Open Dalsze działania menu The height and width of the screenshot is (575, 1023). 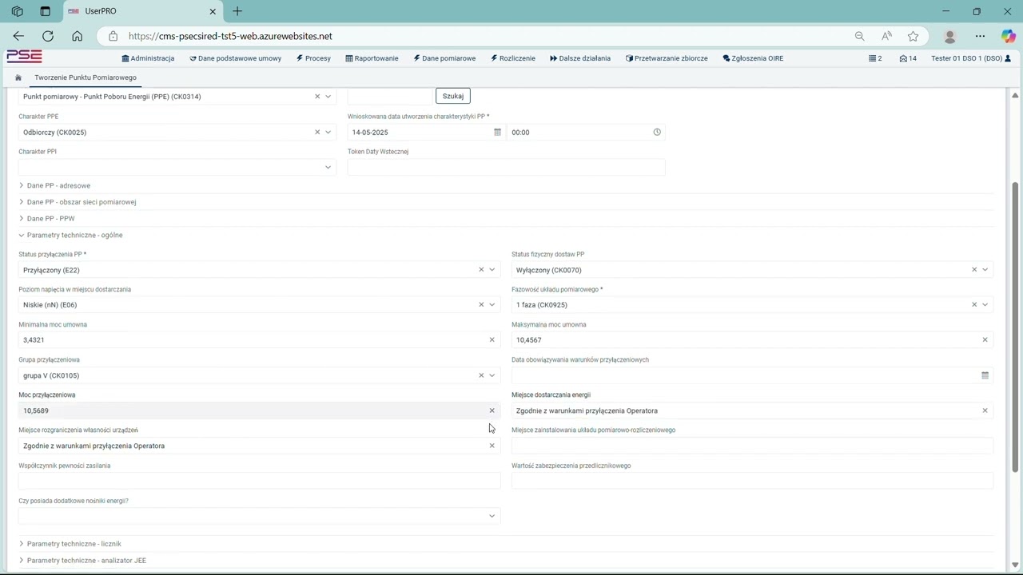click(x=580, y=58)
